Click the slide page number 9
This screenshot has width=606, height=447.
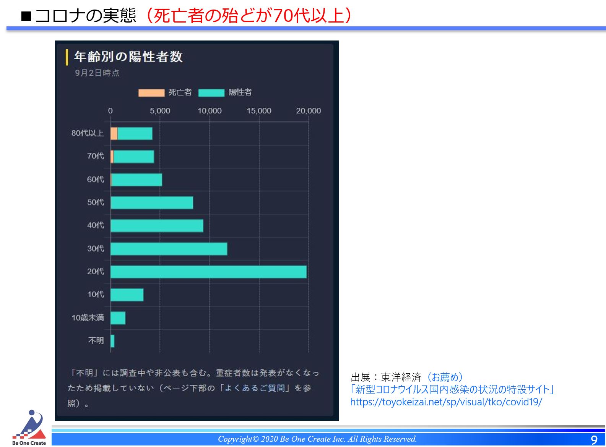click(594, 440)
